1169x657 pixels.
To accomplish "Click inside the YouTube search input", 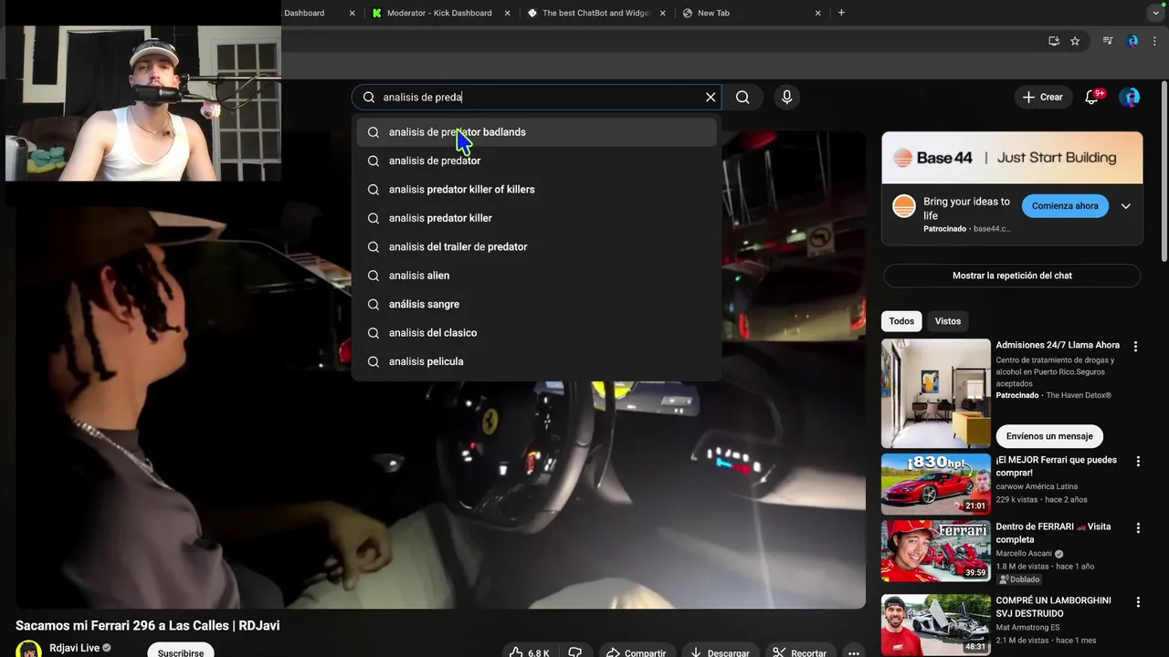I will tap(539, 97).
